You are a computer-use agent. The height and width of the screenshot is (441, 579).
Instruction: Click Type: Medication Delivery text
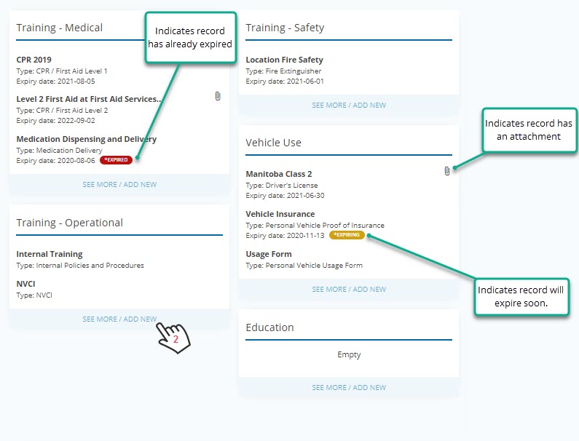(60, 150)
